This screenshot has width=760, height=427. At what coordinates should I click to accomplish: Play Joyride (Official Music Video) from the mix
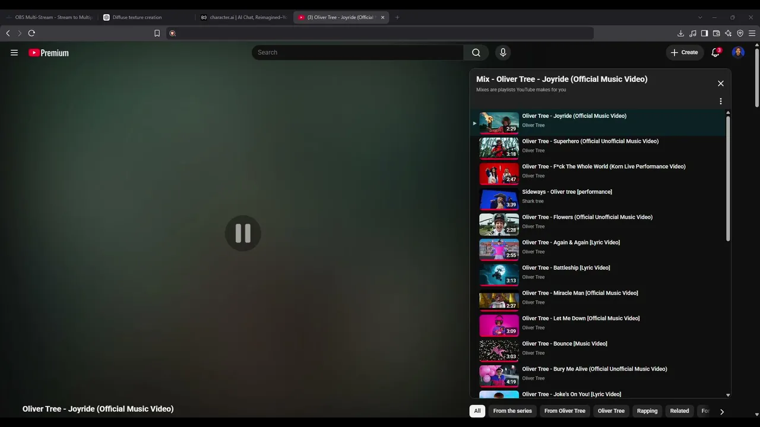click(598, 123)
